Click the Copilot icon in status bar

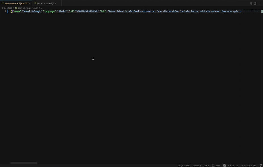point(224,165)
